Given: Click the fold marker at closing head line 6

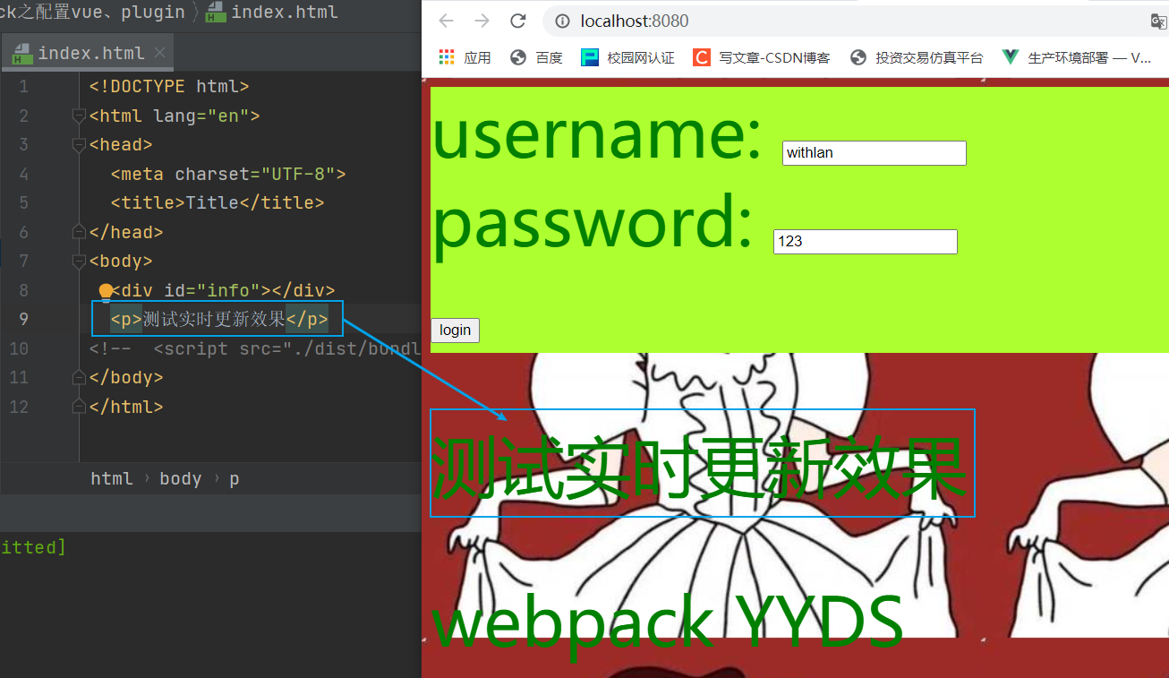Looking at the screenshot, I should [79, 232].
